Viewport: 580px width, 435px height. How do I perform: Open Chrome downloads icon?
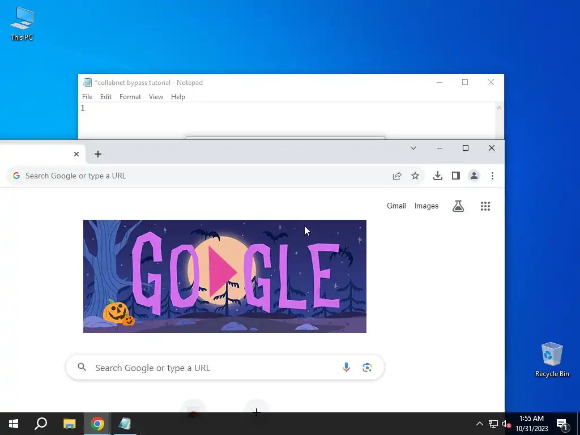(x=438, y=176)
